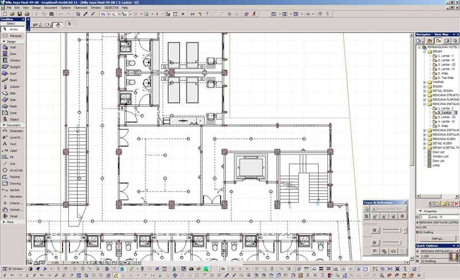Select the Marquee tool
This screenshot has width=460, height=280.
pos(12,36)
